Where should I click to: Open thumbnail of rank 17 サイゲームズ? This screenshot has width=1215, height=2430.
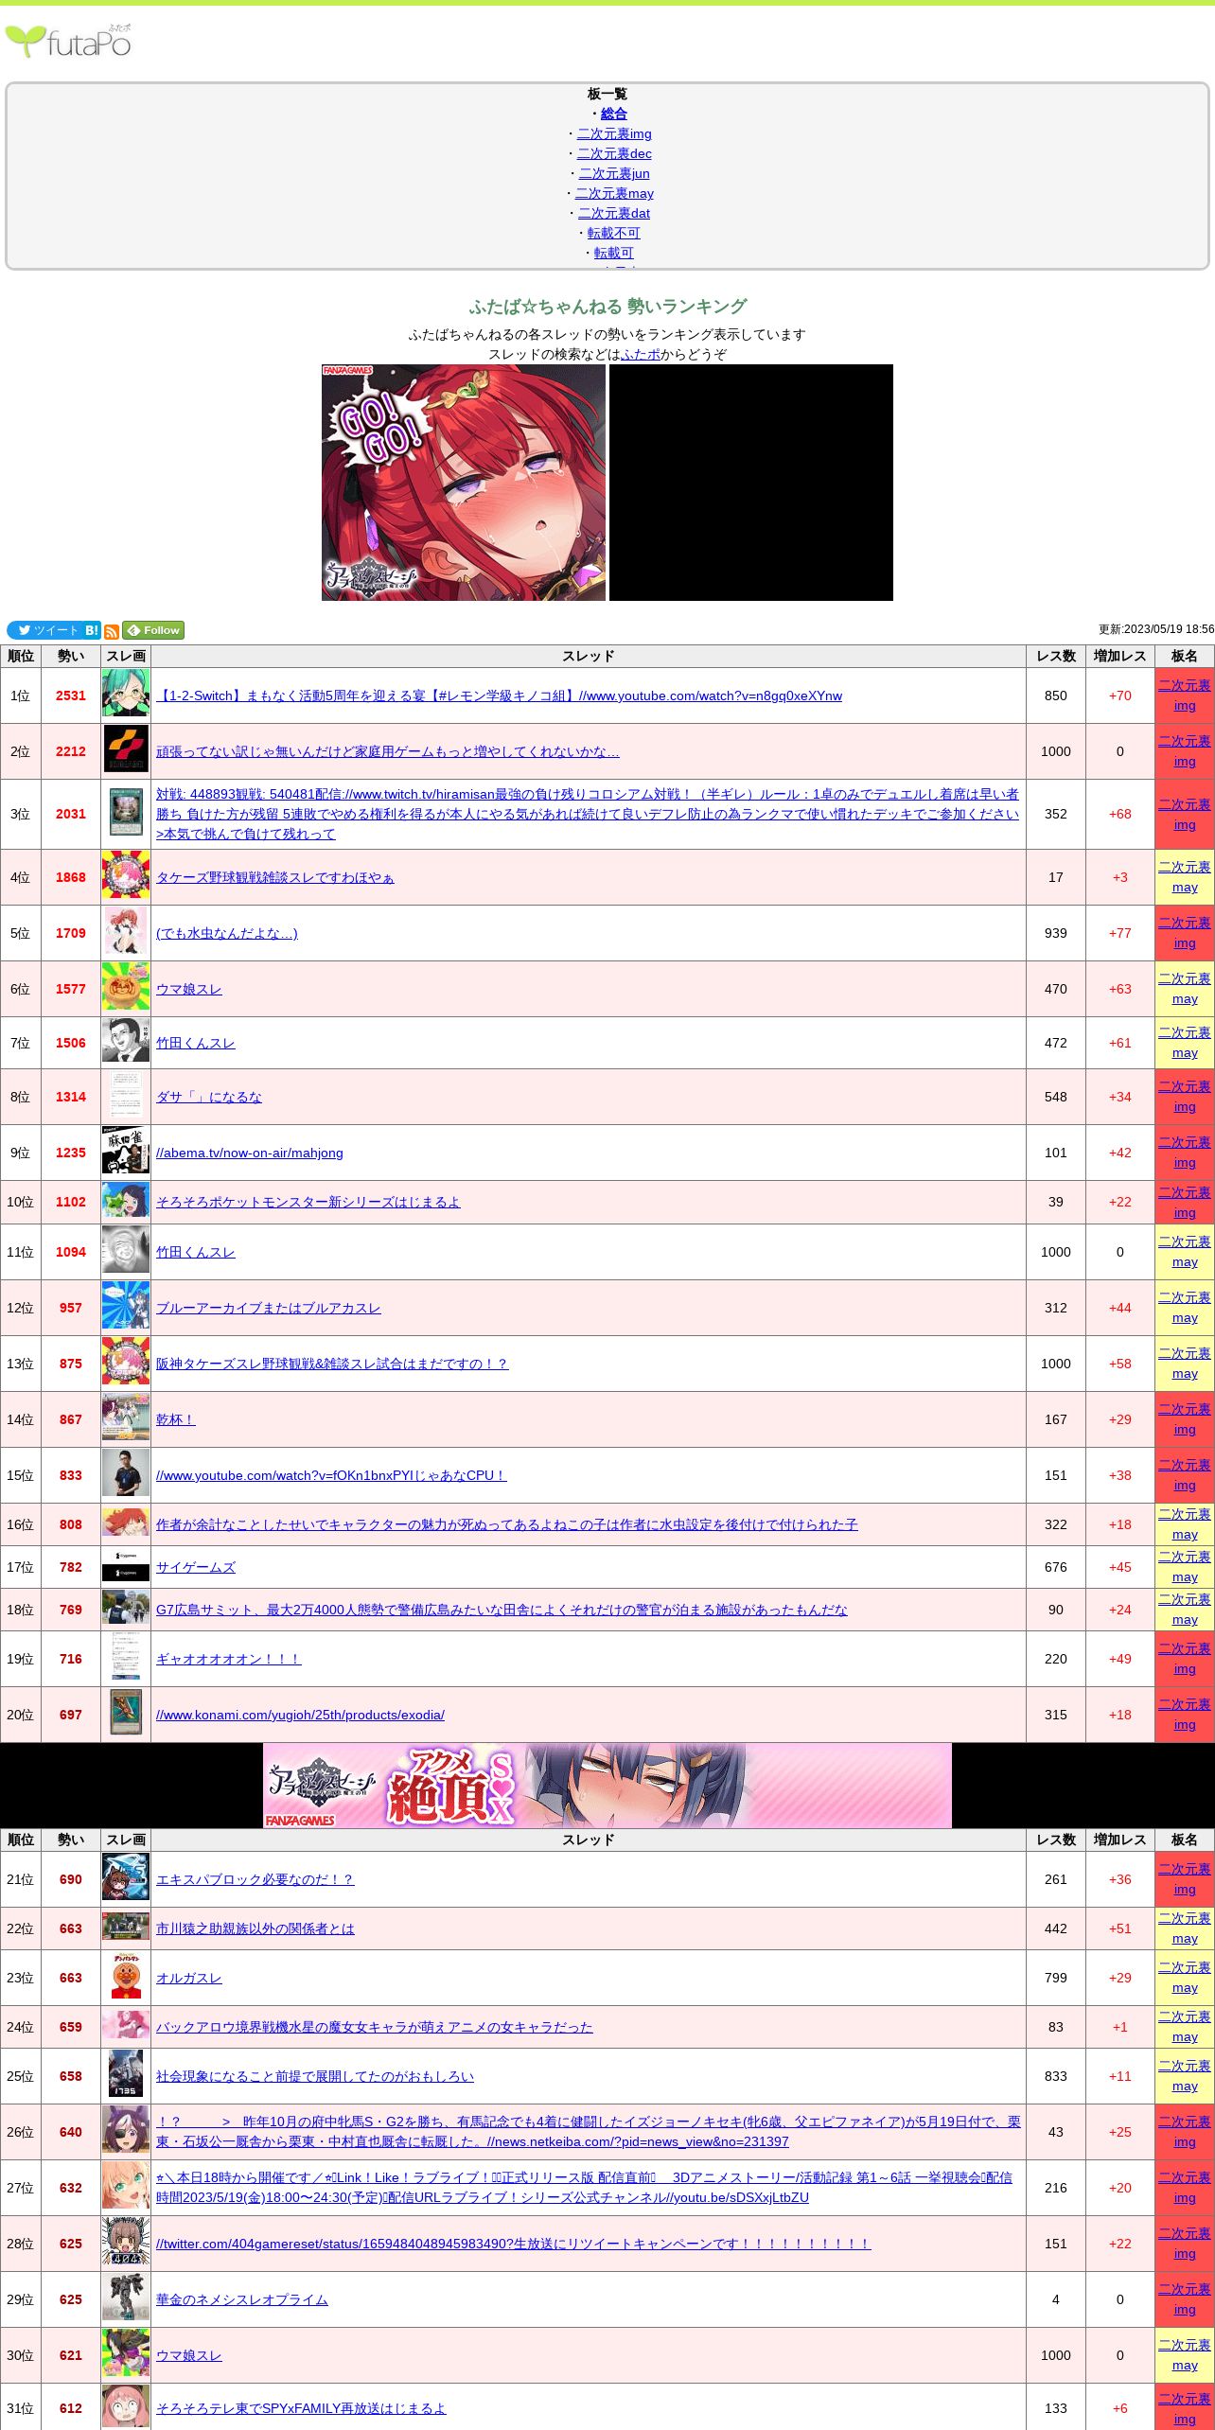pos(126,1567)
